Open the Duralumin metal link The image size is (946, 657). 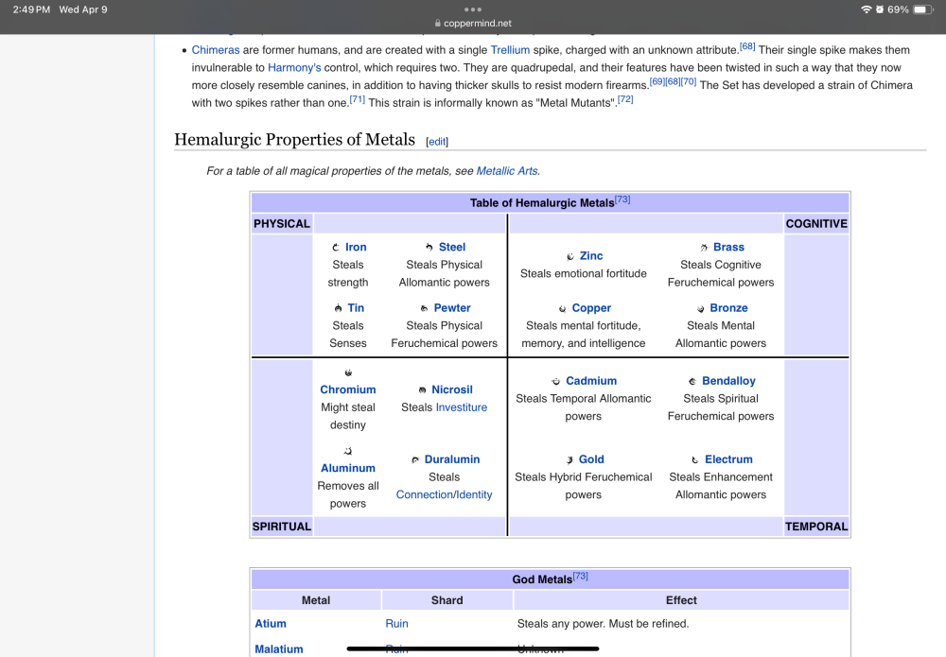click(x=452, y=459)
